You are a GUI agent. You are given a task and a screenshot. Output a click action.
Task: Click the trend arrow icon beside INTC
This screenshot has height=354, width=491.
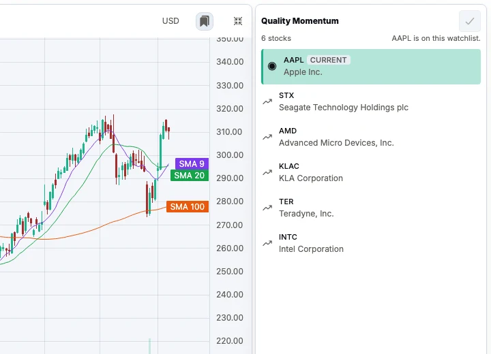tap(267, 243)
